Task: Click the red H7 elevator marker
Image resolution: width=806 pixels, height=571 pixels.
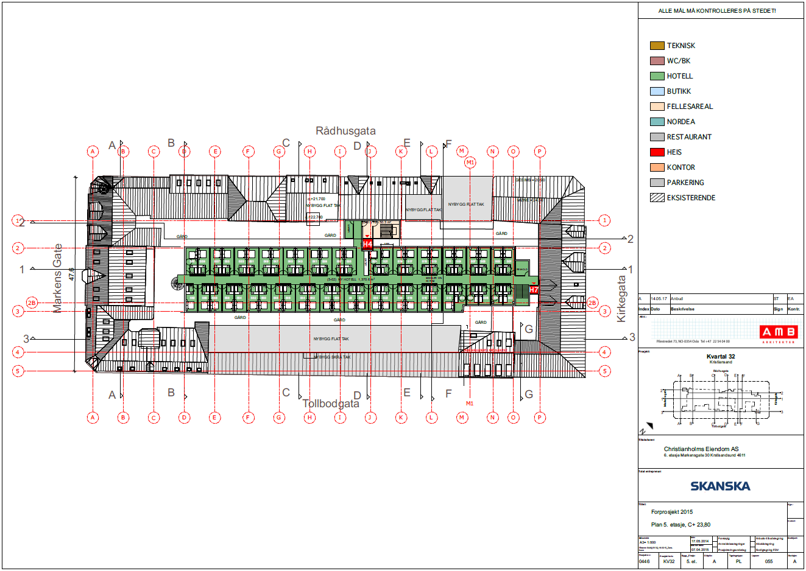Action: (534, 290)
